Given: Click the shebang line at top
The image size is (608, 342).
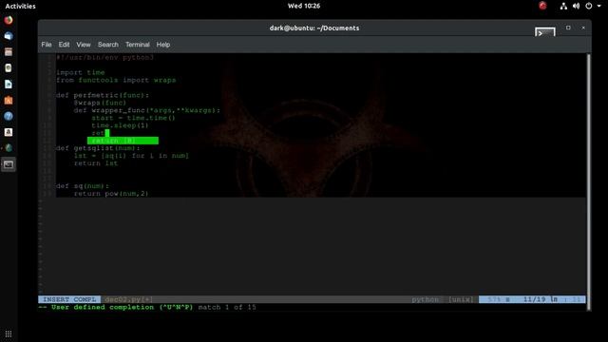Looking at the screenshot, I should 105,57.
